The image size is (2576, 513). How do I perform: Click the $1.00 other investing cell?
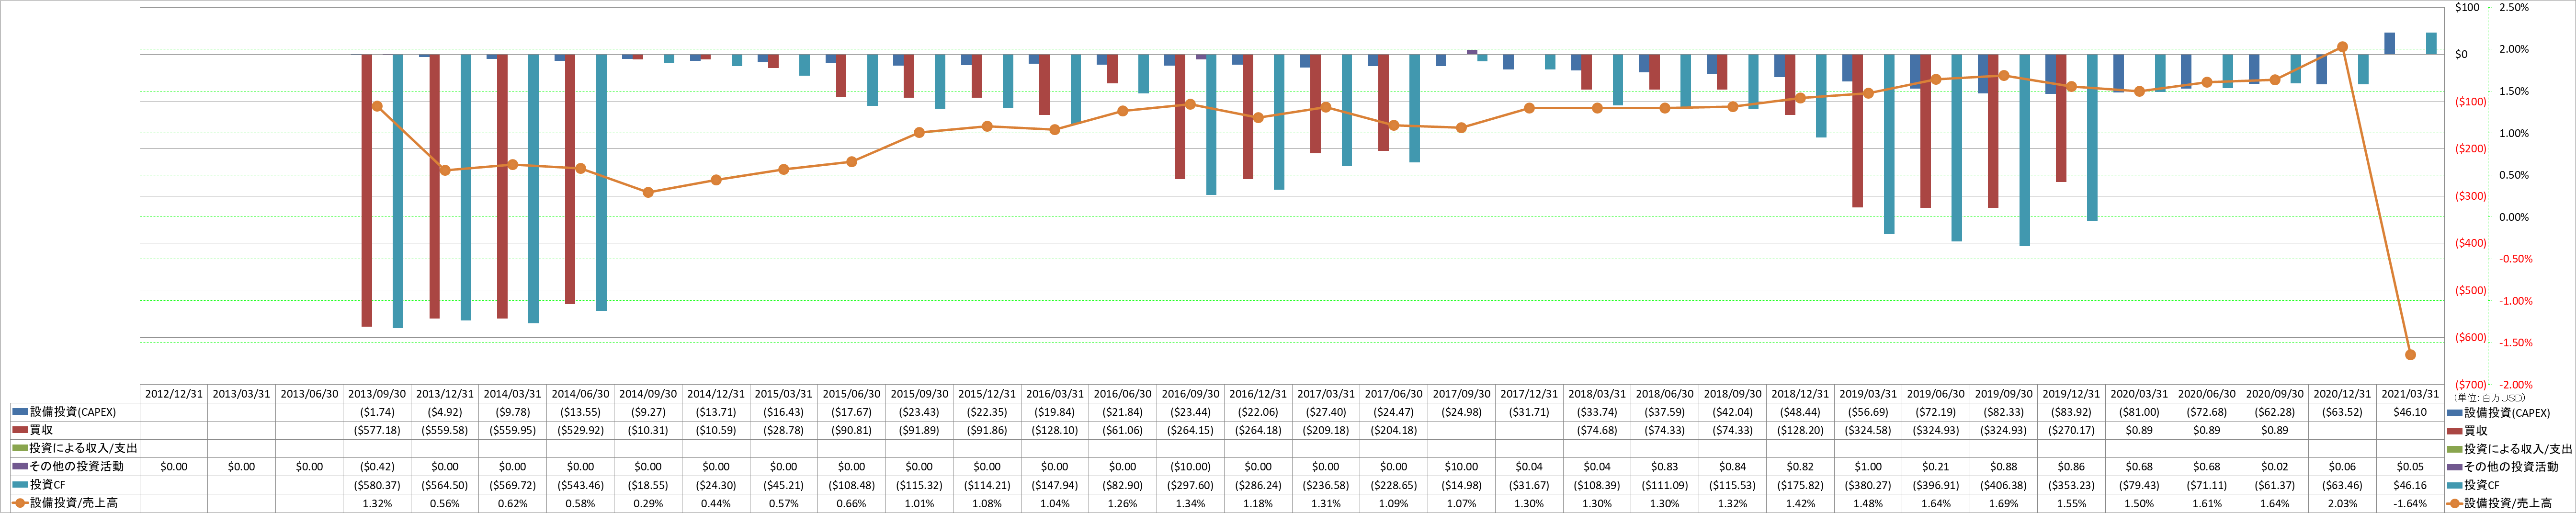point(1868,467)
